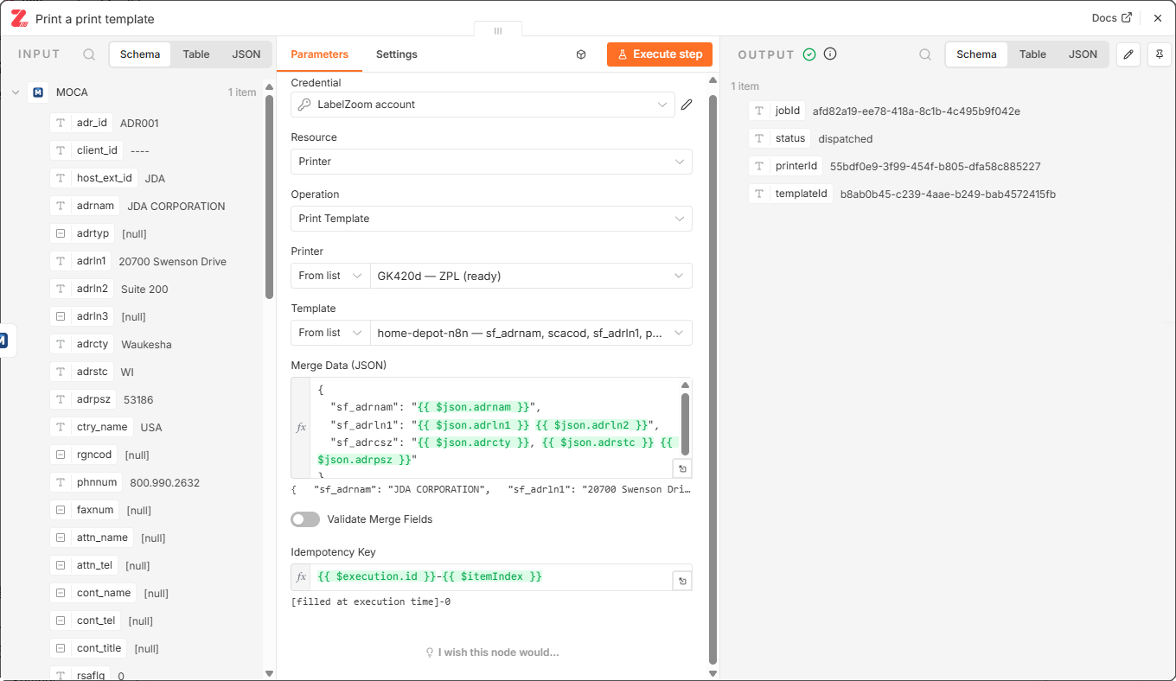The width and height of the screenshot is (1176, 681).
Task: Click the printerId type icon
Action: point(759,167)
